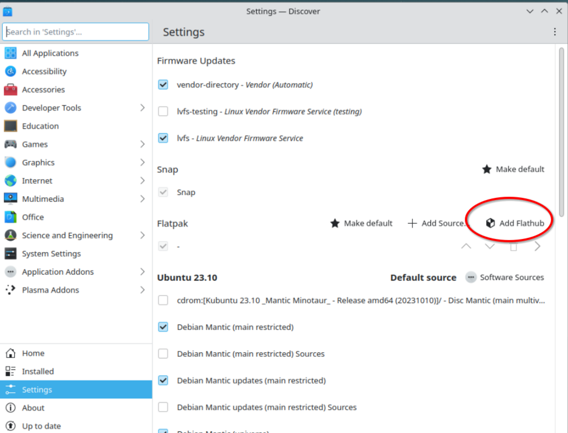Click the Software Sources icon

coord(470,277)
